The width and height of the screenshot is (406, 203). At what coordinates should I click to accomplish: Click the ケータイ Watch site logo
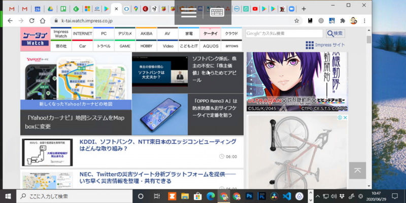pos(35,39)
